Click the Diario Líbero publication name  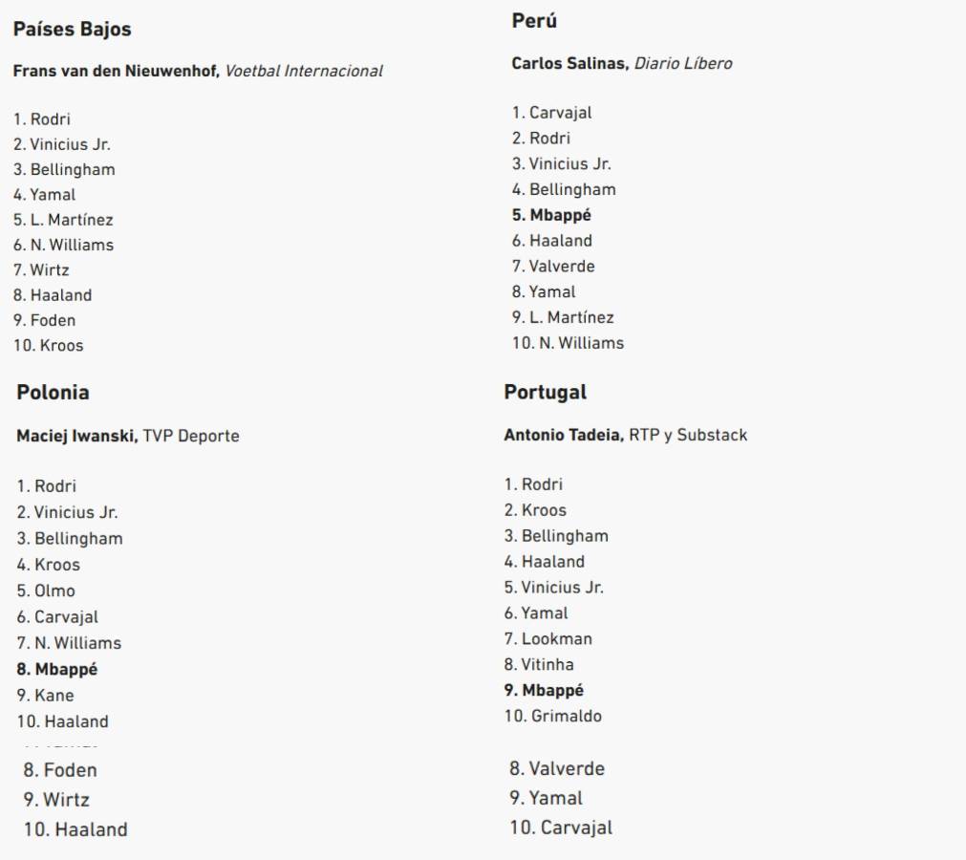pos(683,63)
